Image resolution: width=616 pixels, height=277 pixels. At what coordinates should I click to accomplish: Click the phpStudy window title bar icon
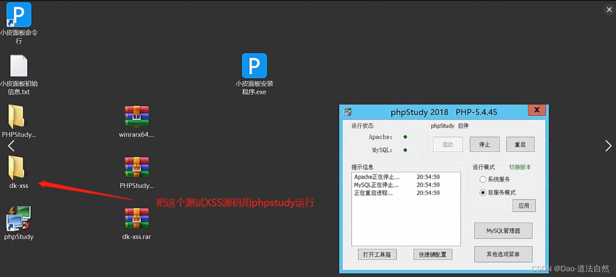[347, 112]
